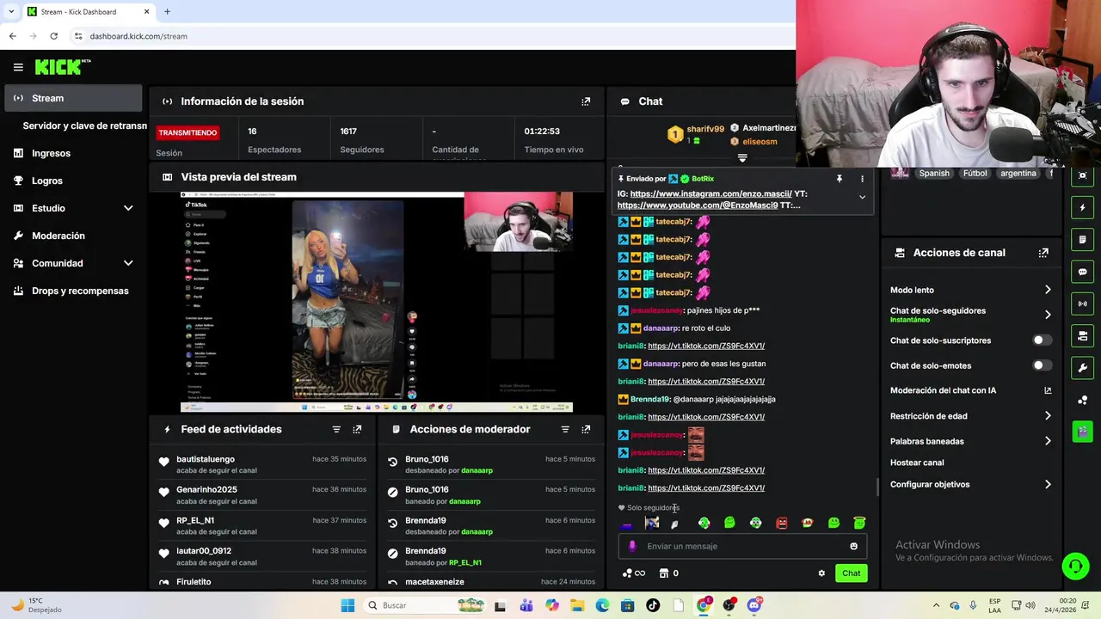The height and width of the screenshot is (619, 1101).
Task: Pop out the Información de la sesión panel
Action: (x=586, y=101)
